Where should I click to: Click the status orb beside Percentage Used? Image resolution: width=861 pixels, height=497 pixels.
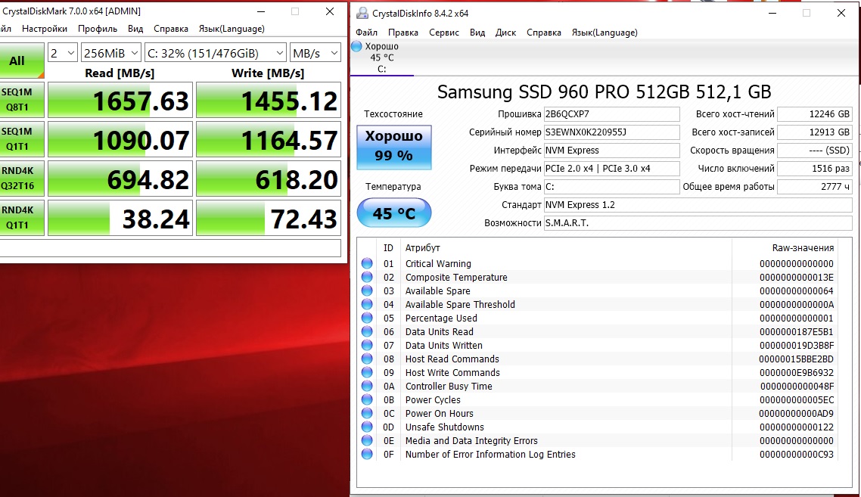tap(367, 318)
